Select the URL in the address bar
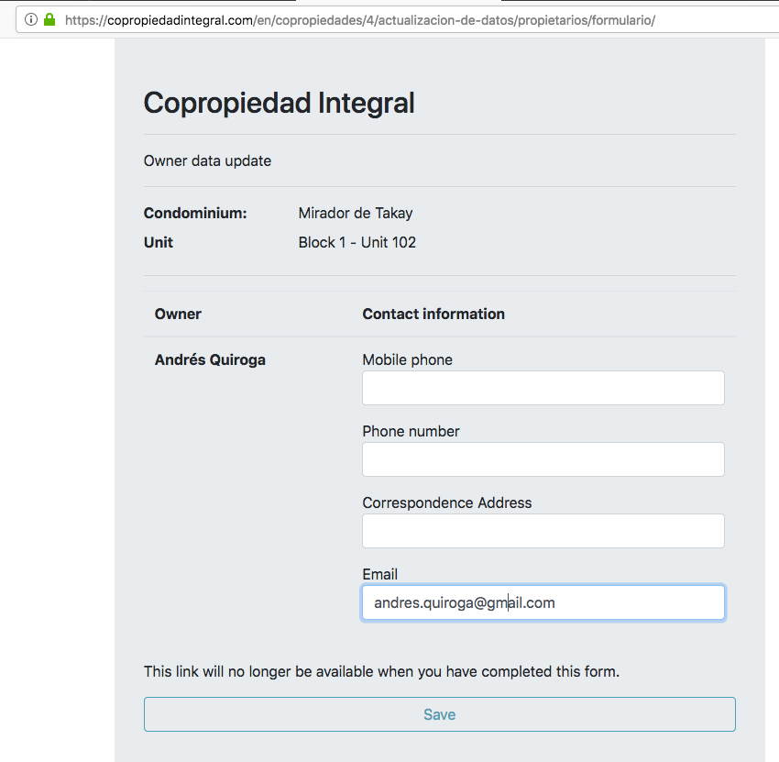This screenshot has width=779, height=762. click(360, 20)
